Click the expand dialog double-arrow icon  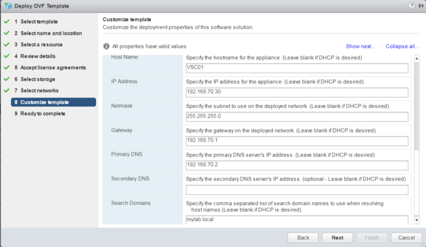tap(420, 5)
